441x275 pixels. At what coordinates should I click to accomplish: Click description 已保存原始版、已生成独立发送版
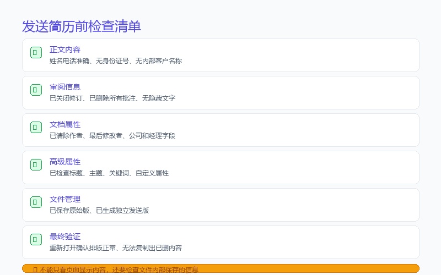[99, 211]
